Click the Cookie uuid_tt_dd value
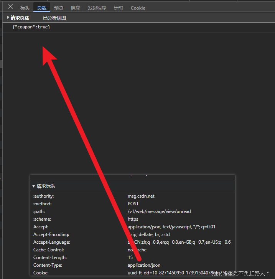Viewport: 275px width, 279px height. click(x=180, y=273)
